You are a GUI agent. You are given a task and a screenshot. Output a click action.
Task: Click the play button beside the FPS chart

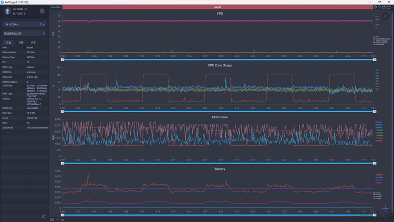(385, 16)
